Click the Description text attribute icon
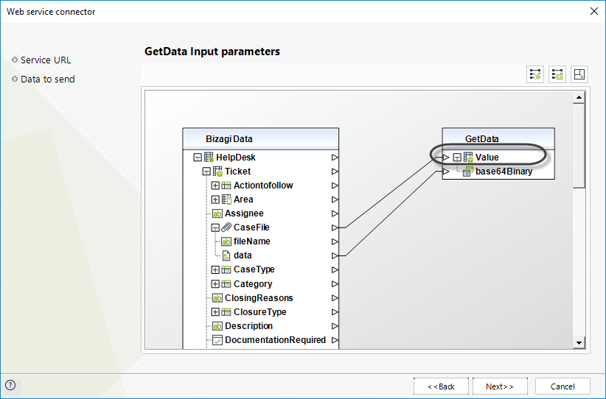Image resolution: width=606 pixels, height=399 pixels. [217, 326]
